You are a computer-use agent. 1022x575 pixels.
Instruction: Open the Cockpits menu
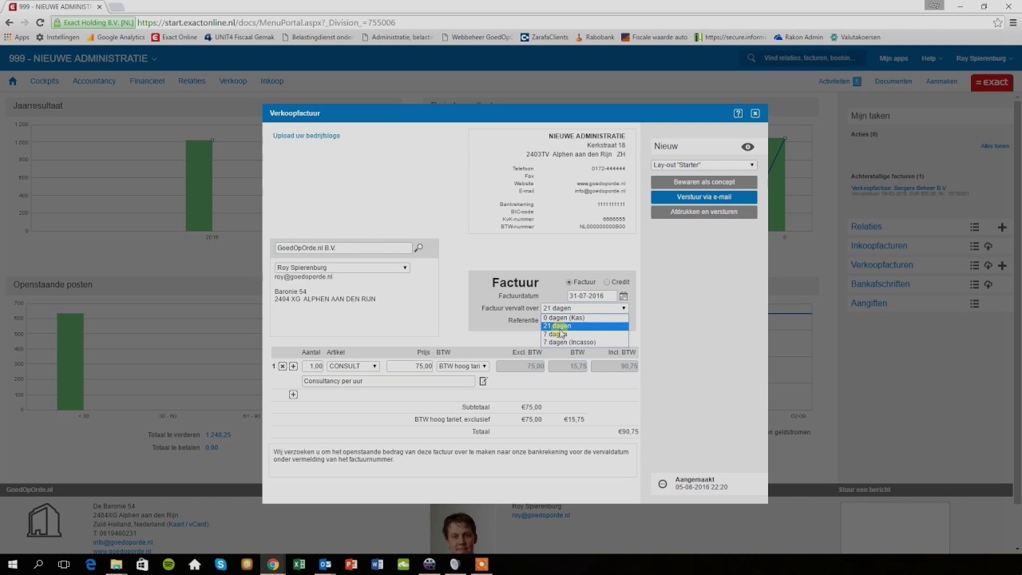tap(45, 81)
